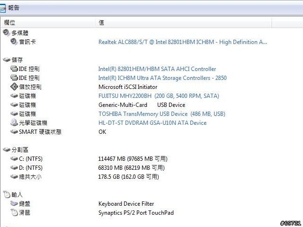
Task: Select the D: (NTFS) field label
Action: click(x=31, y=167)
